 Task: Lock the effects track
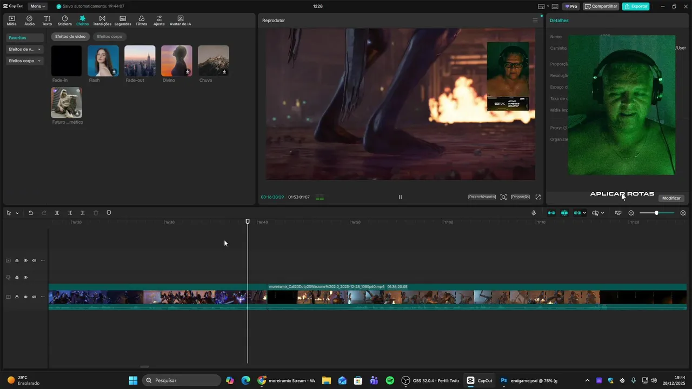tap(17, 277)
